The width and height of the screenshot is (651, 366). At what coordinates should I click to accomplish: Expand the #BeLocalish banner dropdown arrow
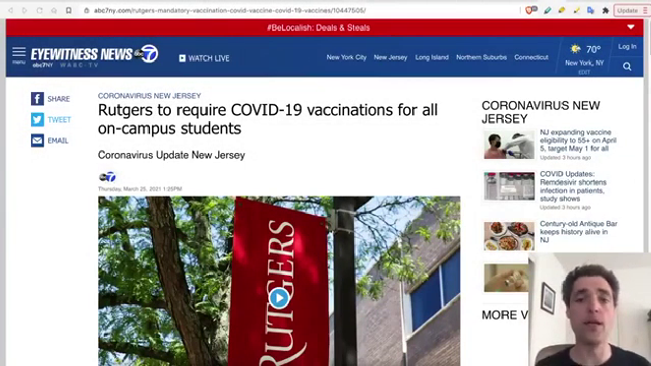pos(631,27)
